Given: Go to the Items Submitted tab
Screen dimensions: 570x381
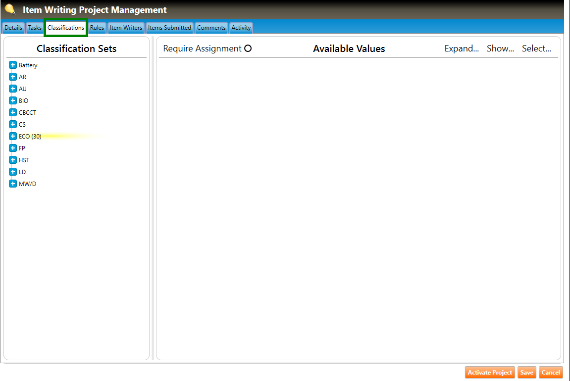Looking at the screenshot, I should coord(169,28).
